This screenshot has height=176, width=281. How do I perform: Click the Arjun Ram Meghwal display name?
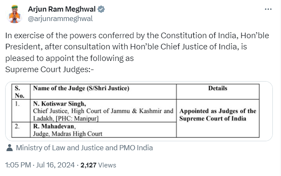62,9
